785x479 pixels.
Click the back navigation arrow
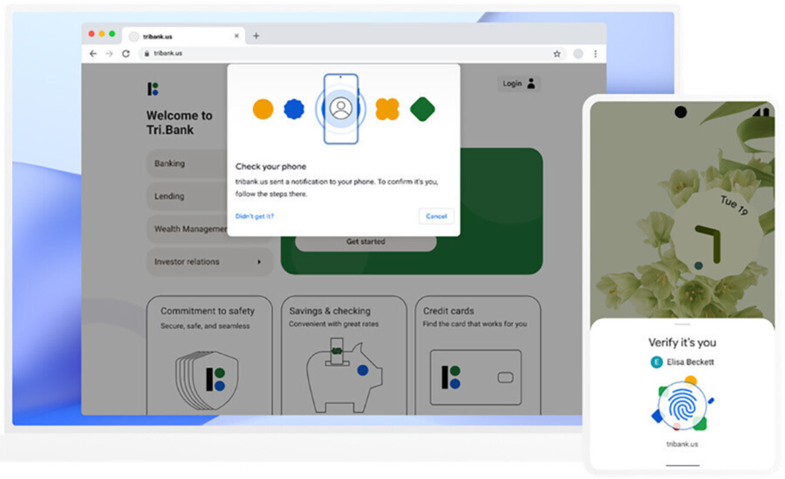coord(92,53)
